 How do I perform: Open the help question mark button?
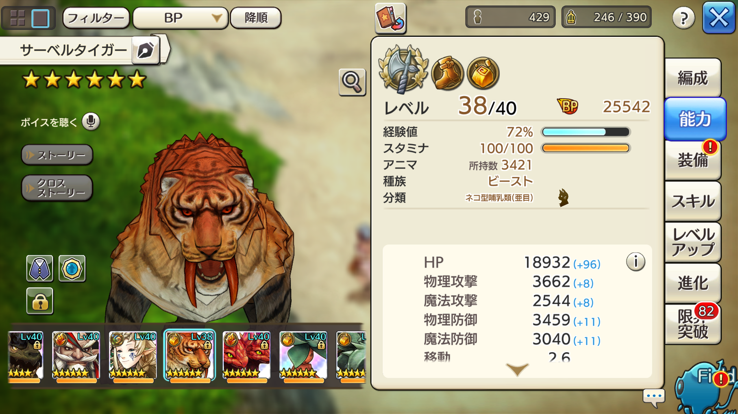(x=683, y=18)
